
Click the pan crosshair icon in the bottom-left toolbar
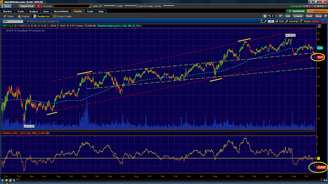point(3,180)
